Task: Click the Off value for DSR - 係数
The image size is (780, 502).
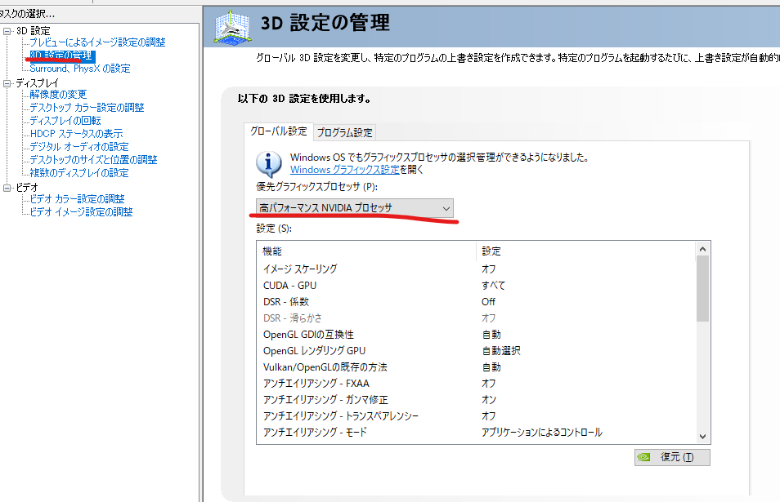Action: (488, 301)
